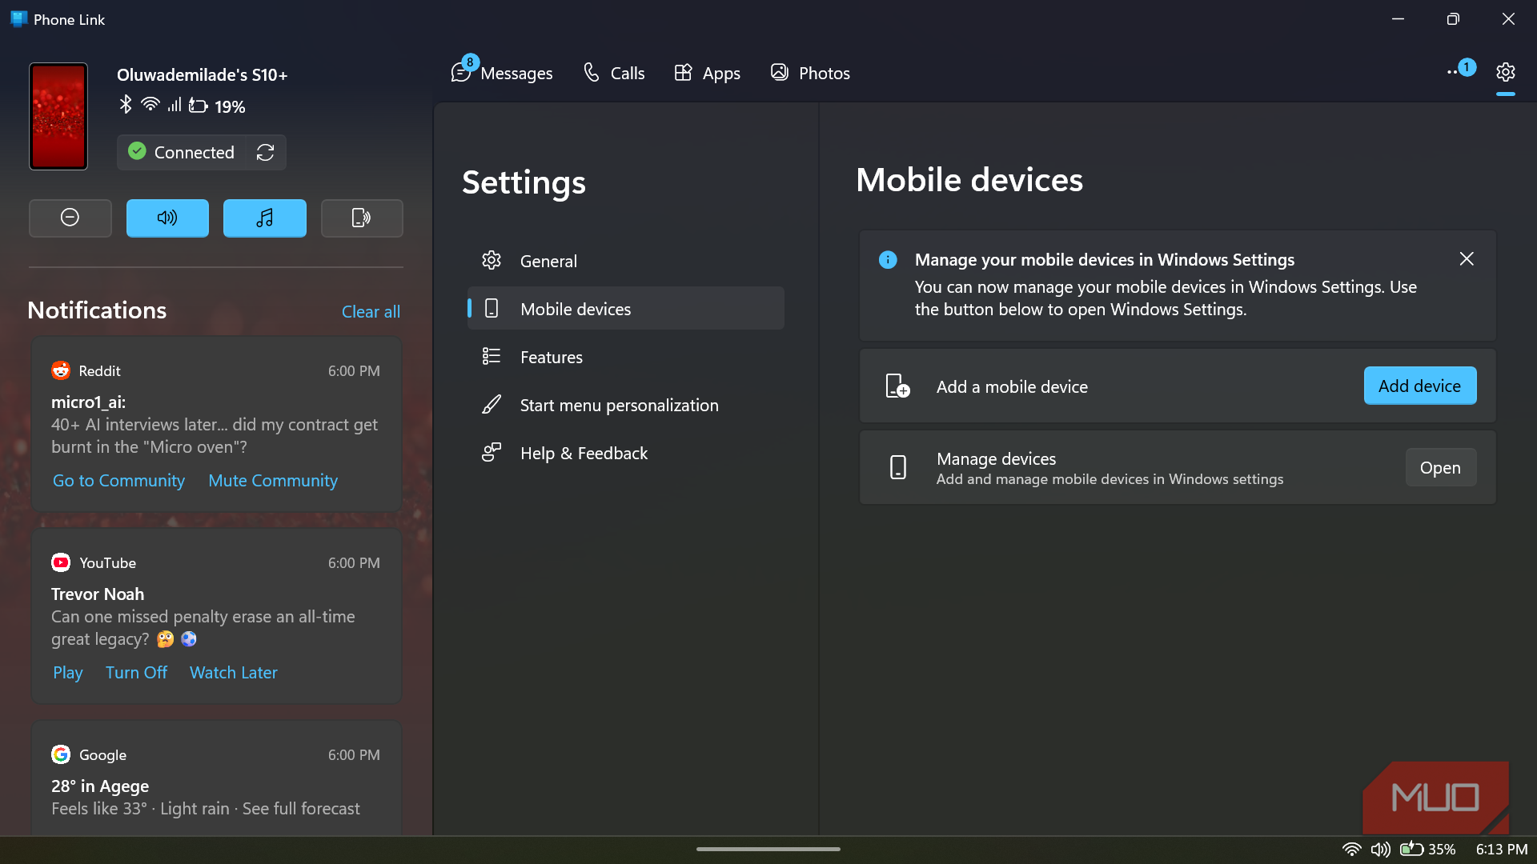Click the green Connected checkmark icon
The height and width of the screenshot is (864, 1537).
click(137, 151)
